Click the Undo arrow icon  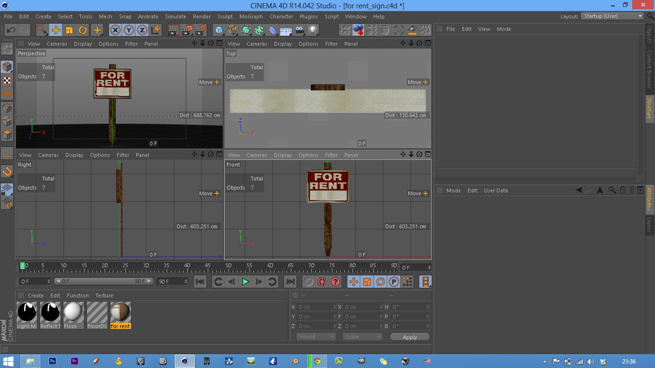(x=11, y=30)
